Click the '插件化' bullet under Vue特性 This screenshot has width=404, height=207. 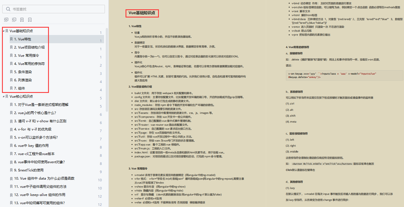(x=138, y=62)
